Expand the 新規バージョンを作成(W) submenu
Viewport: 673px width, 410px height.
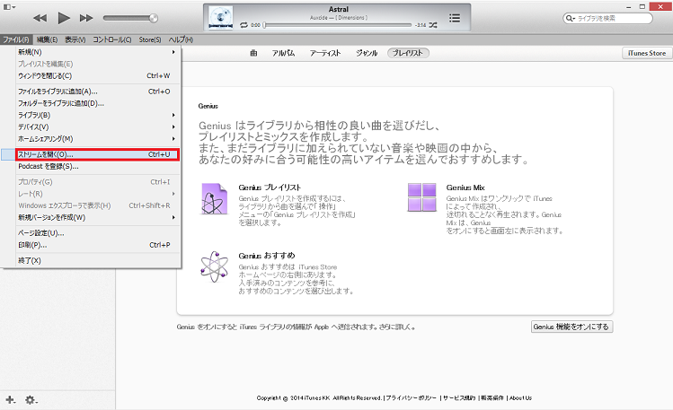pyautogui.click(x=97, y=218)
